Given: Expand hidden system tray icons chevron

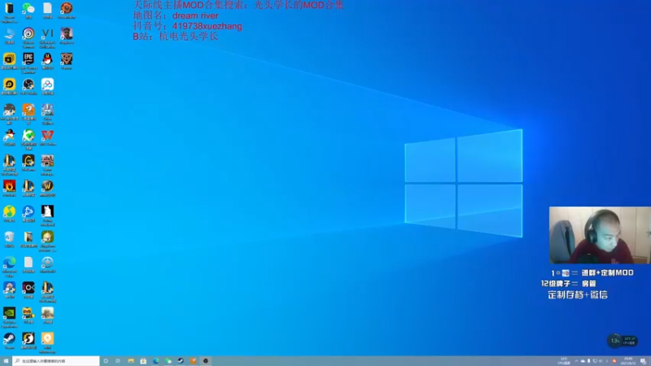Looking at the screenshot, I should [576, 361].
